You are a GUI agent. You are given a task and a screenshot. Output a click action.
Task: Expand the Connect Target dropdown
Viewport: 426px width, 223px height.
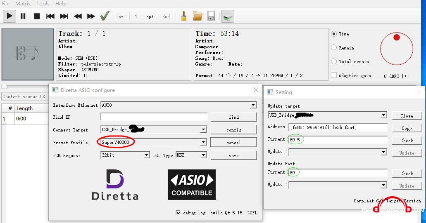[203, 129]
